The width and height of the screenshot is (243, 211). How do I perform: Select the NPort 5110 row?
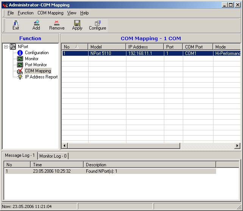coord(107,53)
